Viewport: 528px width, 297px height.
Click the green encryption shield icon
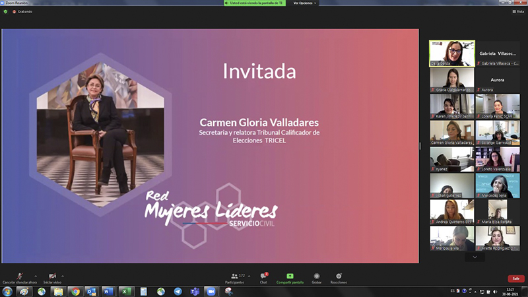click(5, 11)
